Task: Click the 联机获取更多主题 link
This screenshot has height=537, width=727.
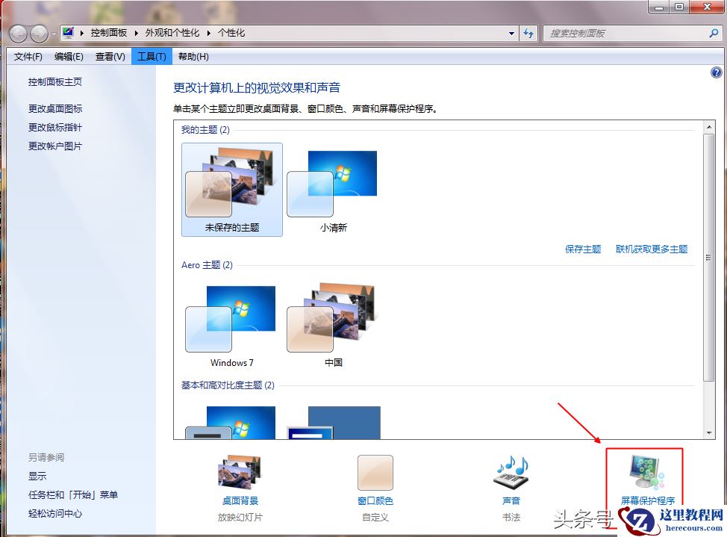Action: 650,249
